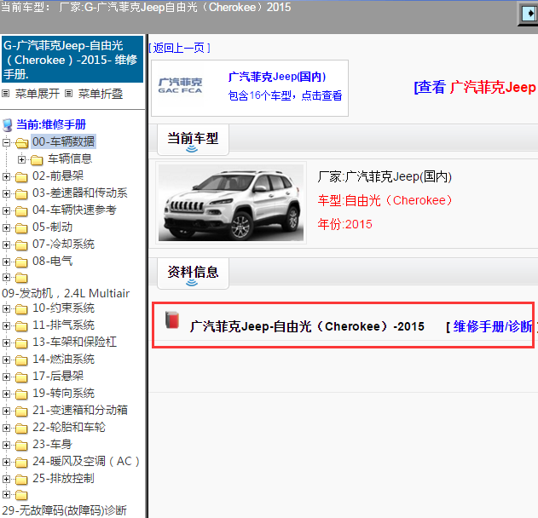The width and height of the screenshot is (538, 518).
Task: Click the 资料信息 section tab
Action: (x=193, y=273)
